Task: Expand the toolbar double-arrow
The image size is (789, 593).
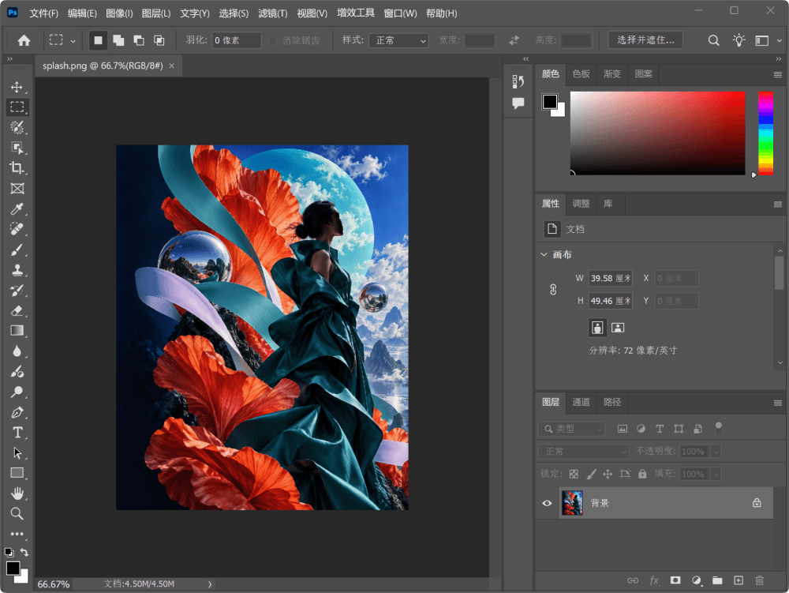Action: click(9, 59)
